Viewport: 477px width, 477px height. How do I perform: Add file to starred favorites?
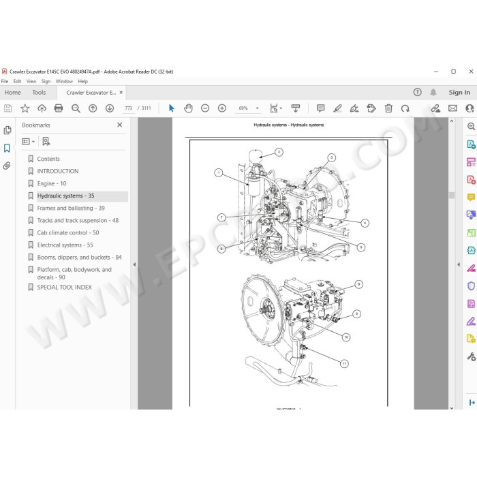(25, 108)
